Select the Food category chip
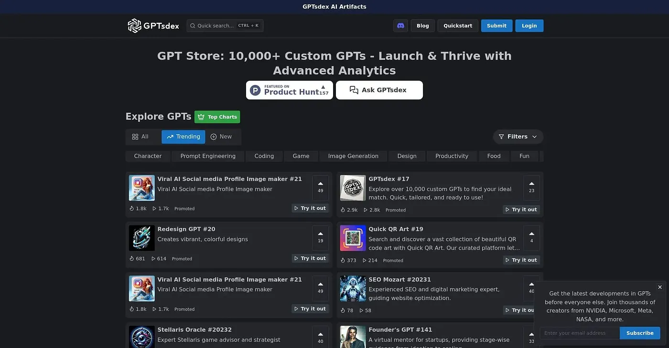 click(x=494, y=156)
